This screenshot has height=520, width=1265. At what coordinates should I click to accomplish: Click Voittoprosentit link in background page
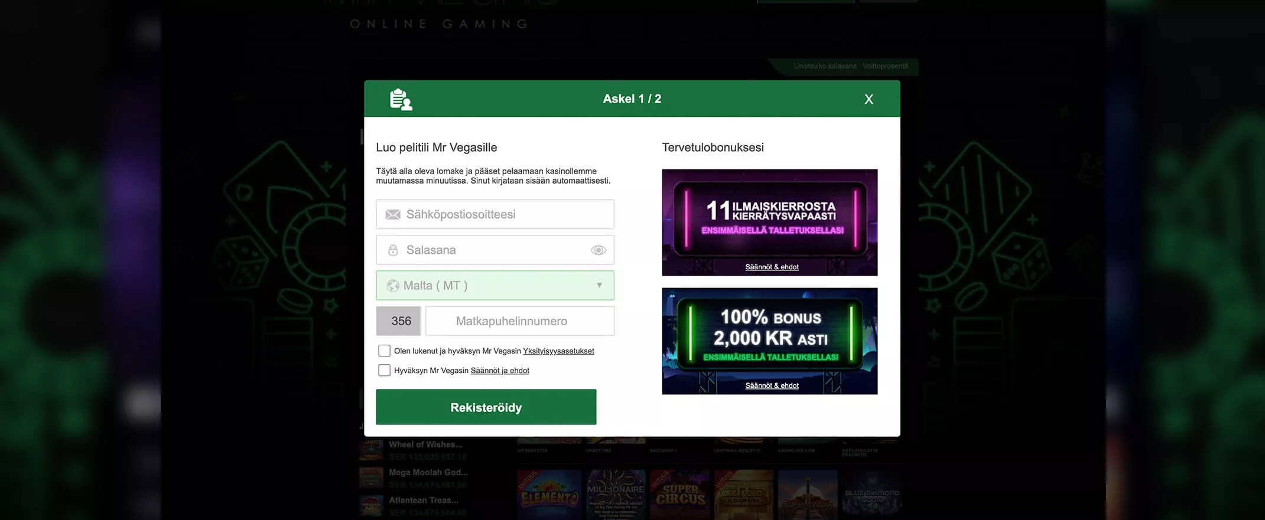click(x=885, y=66)
